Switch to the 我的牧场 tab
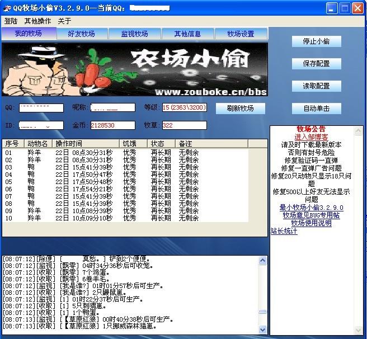This screenshot has height=339, width=367. pyautogui.click(x=29, y=34)
